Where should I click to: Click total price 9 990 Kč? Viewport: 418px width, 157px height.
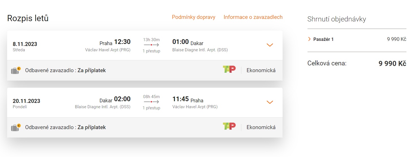(x=392, y=64)
